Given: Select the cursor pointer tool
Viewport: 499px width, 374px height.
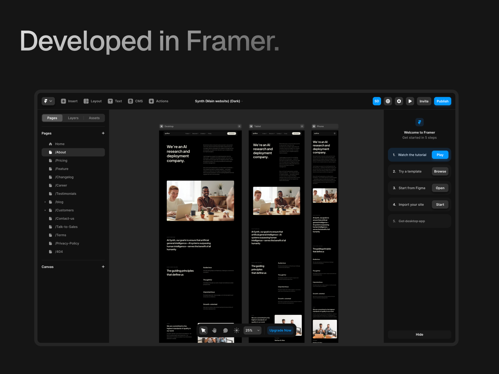Looking at the screenshot, I should pyautogui.click(x=203, y=330).
